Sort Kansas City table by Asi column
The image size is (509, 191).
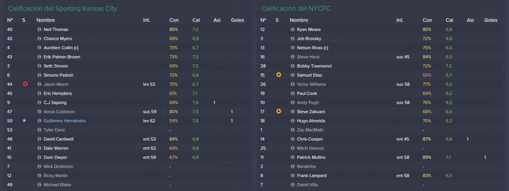217,20
